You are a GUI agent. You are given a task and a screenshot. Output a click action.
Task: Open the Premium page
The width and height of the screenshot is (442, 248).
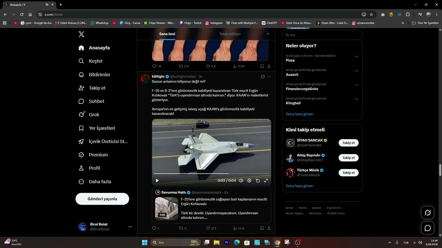(x=93, y=155)
